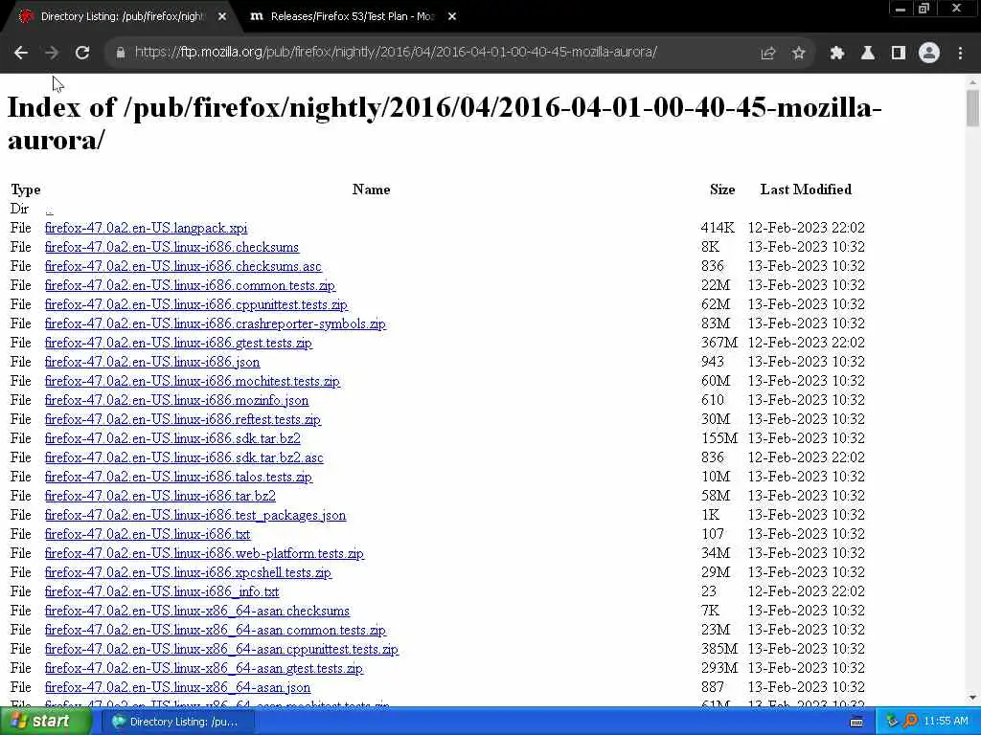Bookmark this page with star
This screenshot has height=735, width=981.
798,54
